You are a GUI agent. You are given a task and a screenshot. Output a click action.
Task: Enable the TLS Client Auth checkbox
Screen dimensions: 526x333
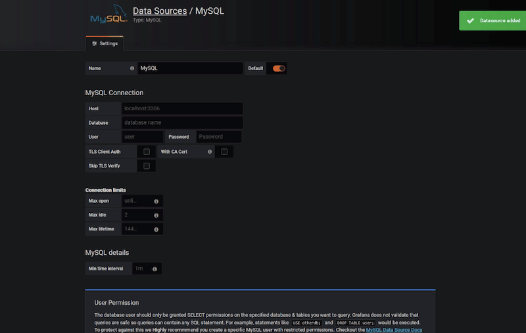click(x=147, y=152)
